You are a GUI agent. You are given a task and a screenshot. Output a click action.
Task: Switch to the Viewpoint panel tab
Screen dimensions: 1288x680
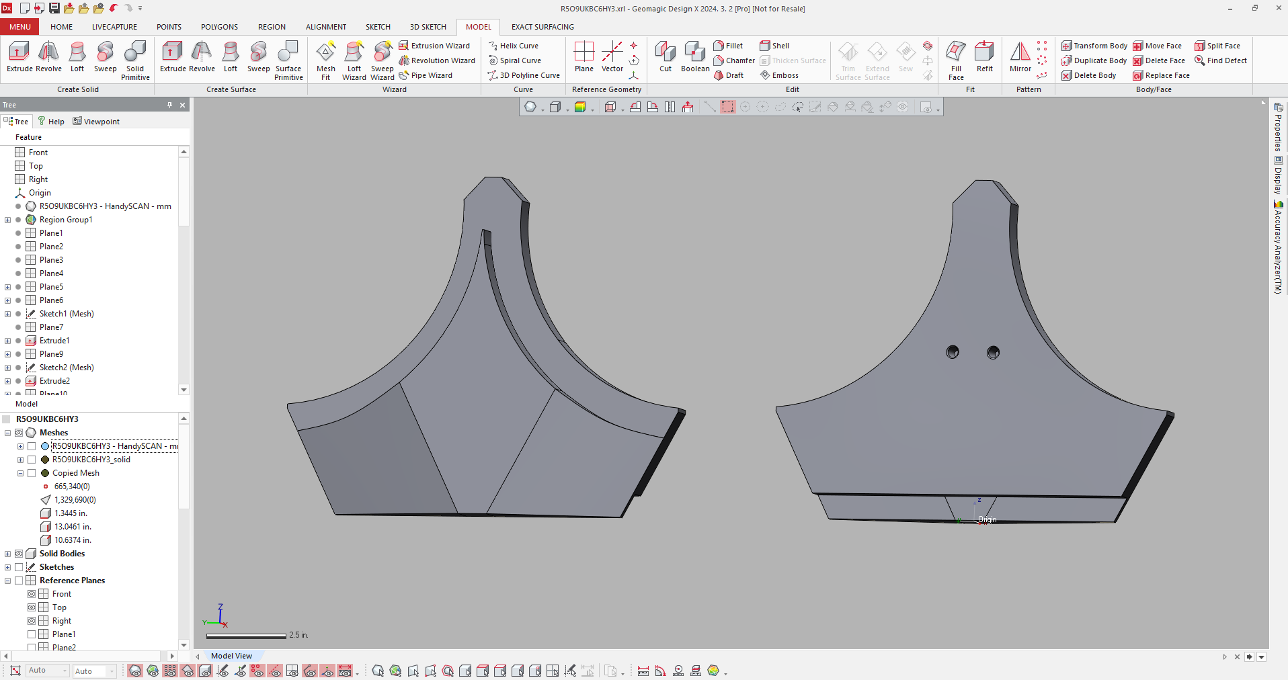(95, 122)
